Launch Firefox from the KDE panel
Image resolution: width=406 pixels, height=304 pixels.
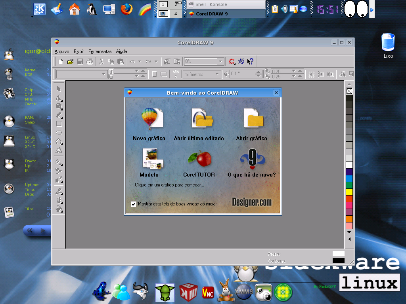(127, 9)
